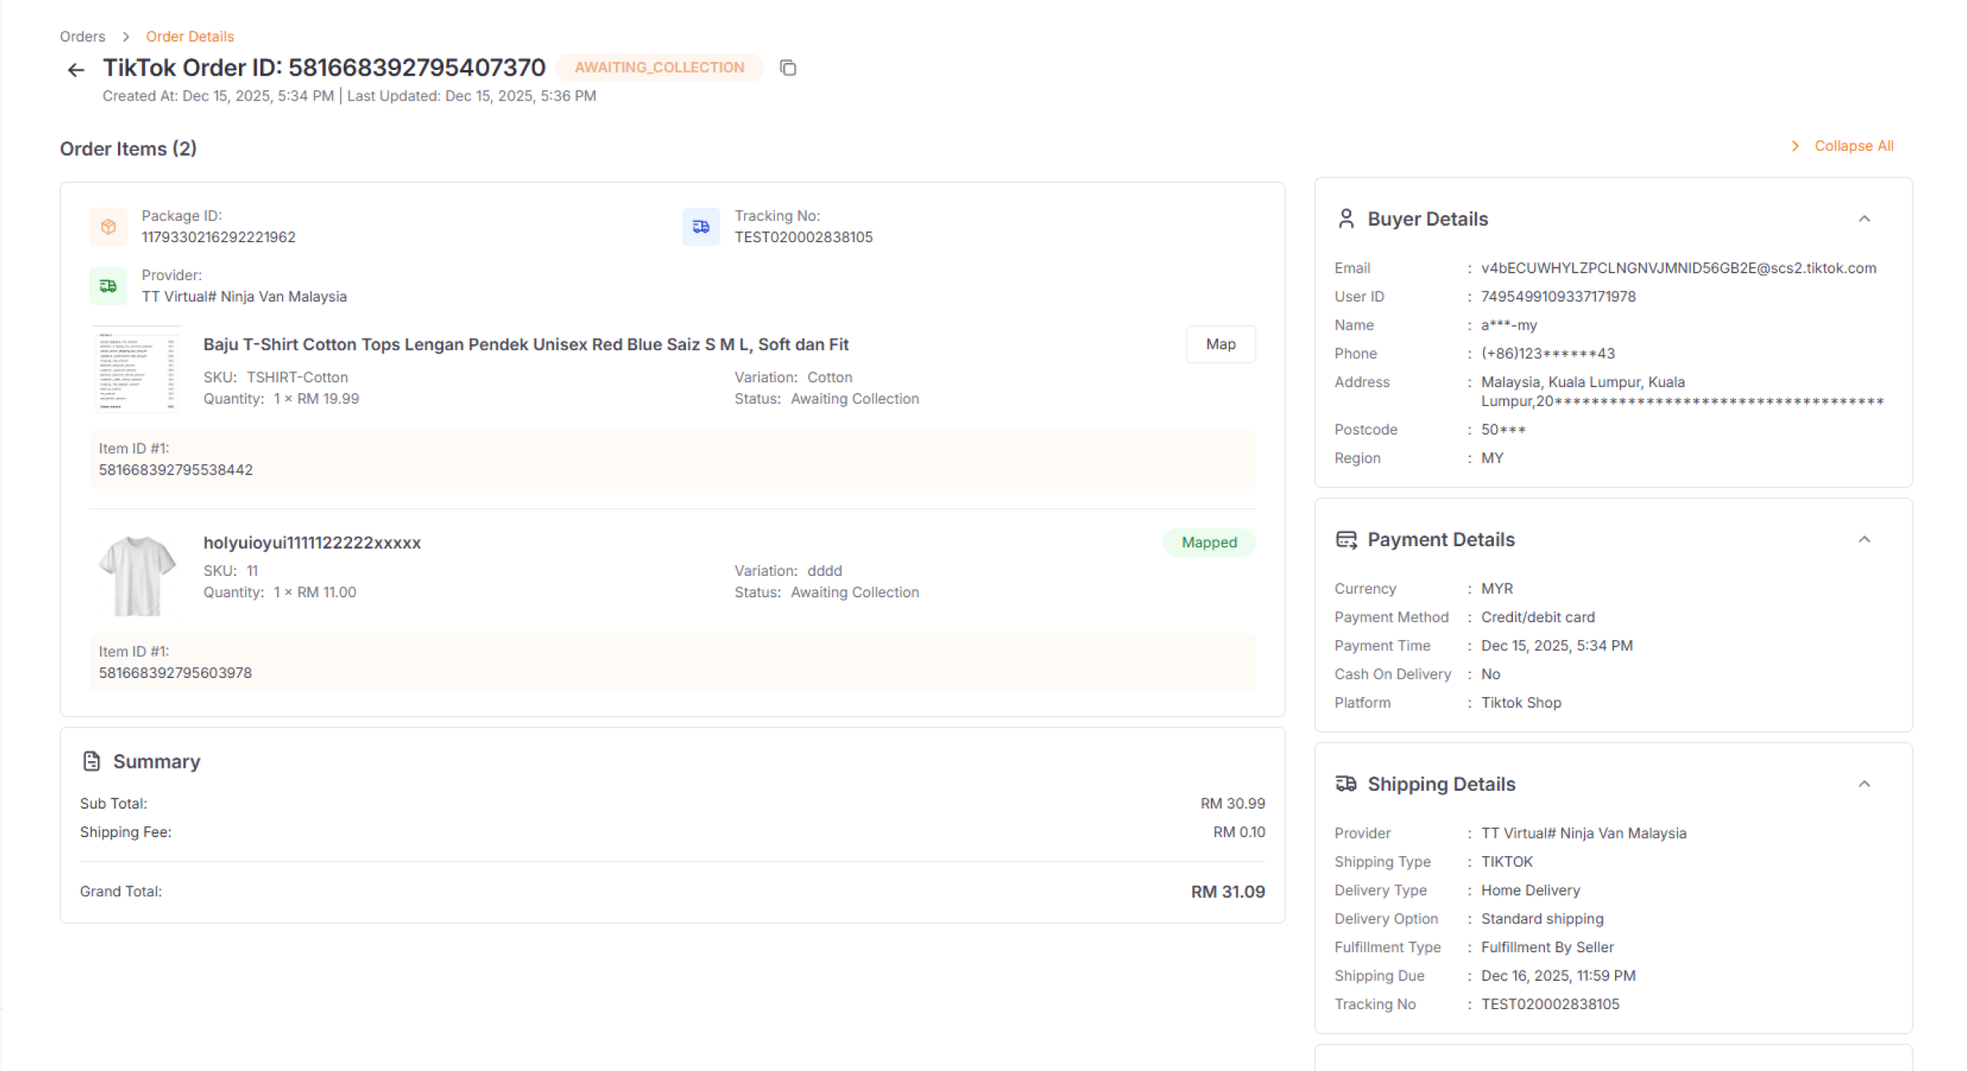Click the Shipping Details truck icon
The image size is (1967, 1071).
[x=1345, y=783]
